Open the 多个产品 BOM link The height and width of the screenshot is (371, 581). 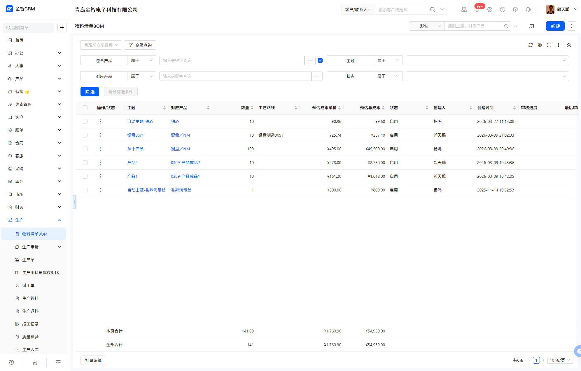point(135,149)
